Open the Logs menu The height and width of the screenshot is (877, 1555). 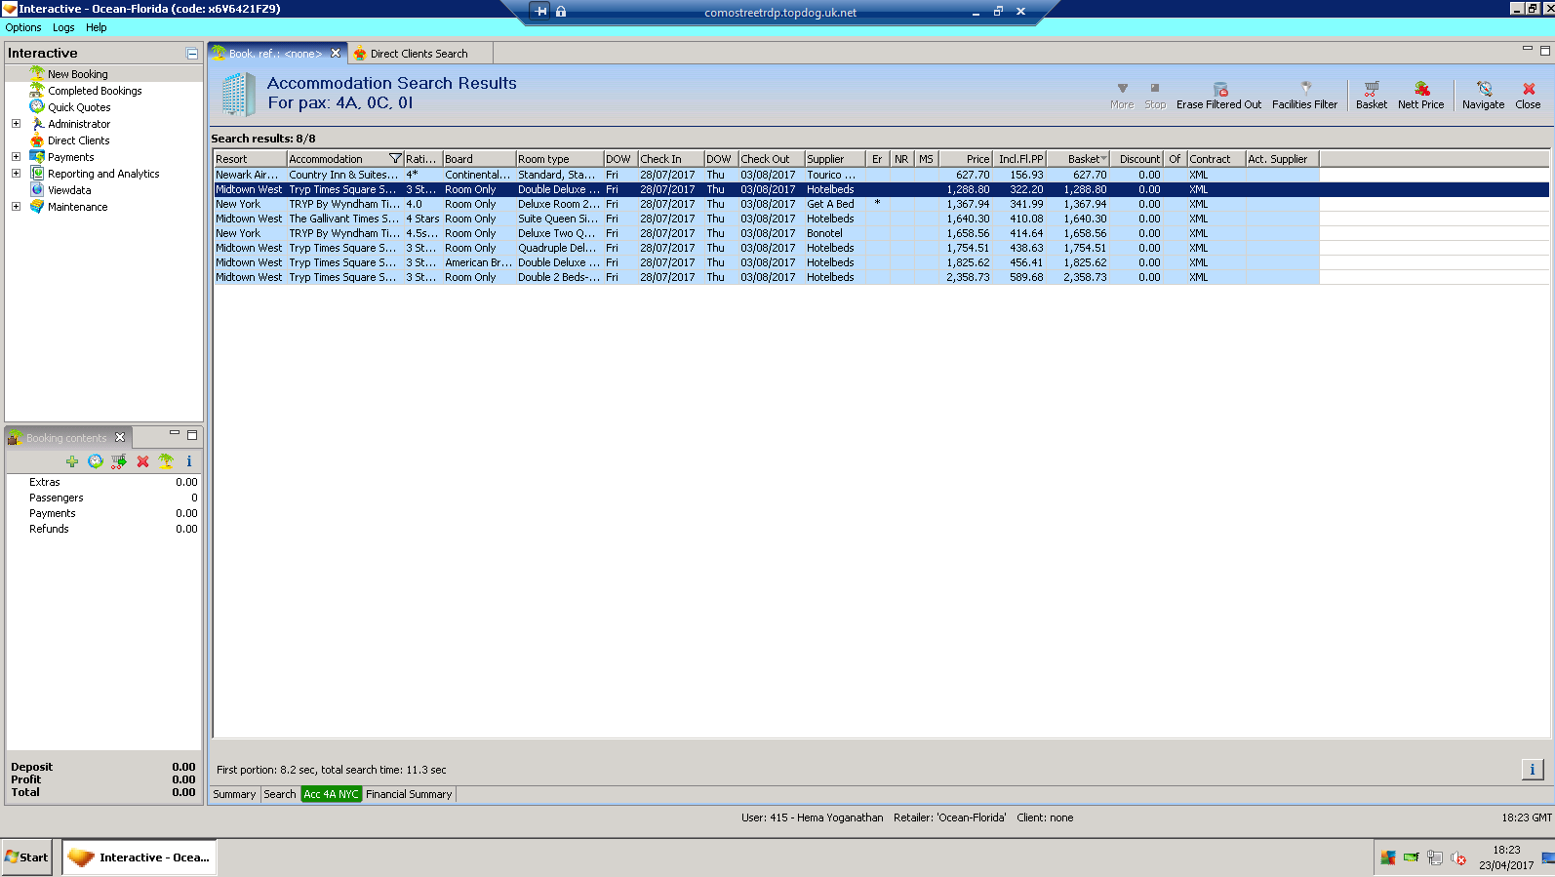[63, 27]
